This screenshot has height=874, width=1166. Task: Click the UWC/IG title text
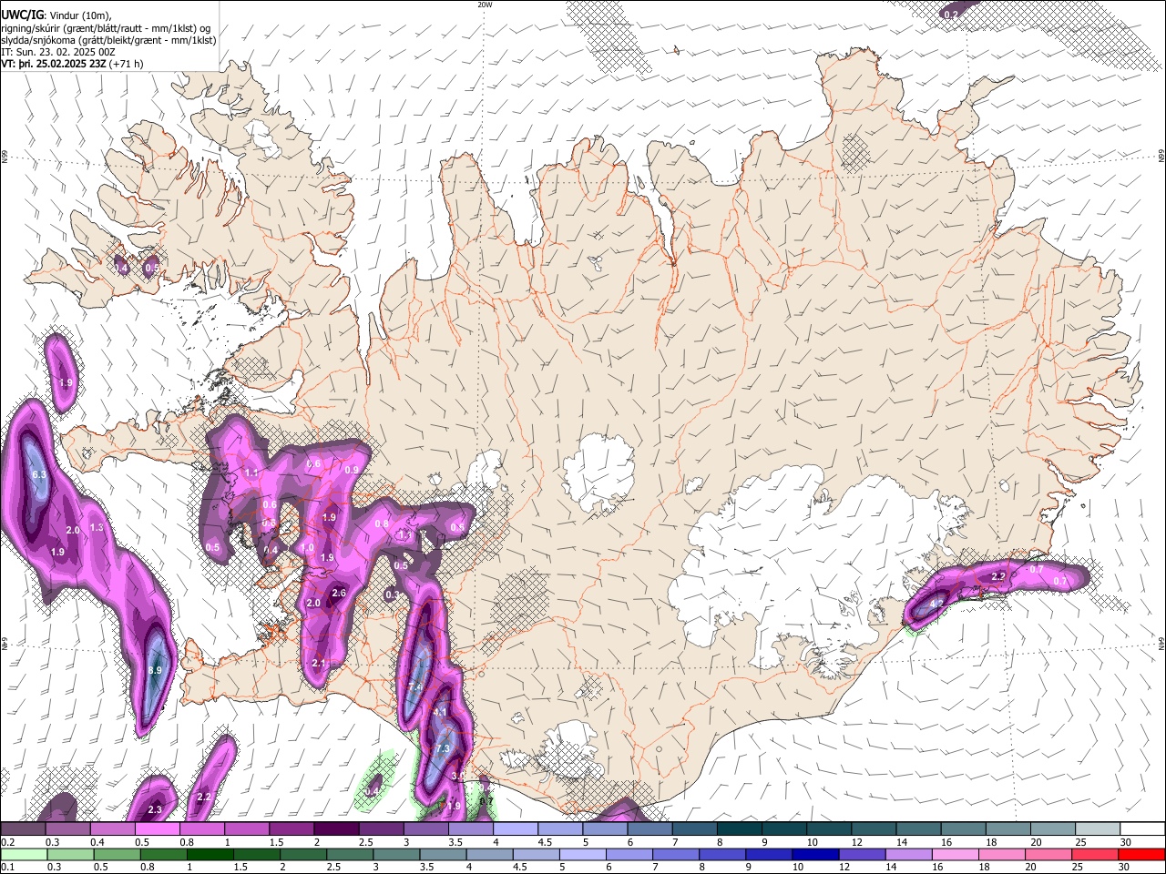[x=21, y=15]
